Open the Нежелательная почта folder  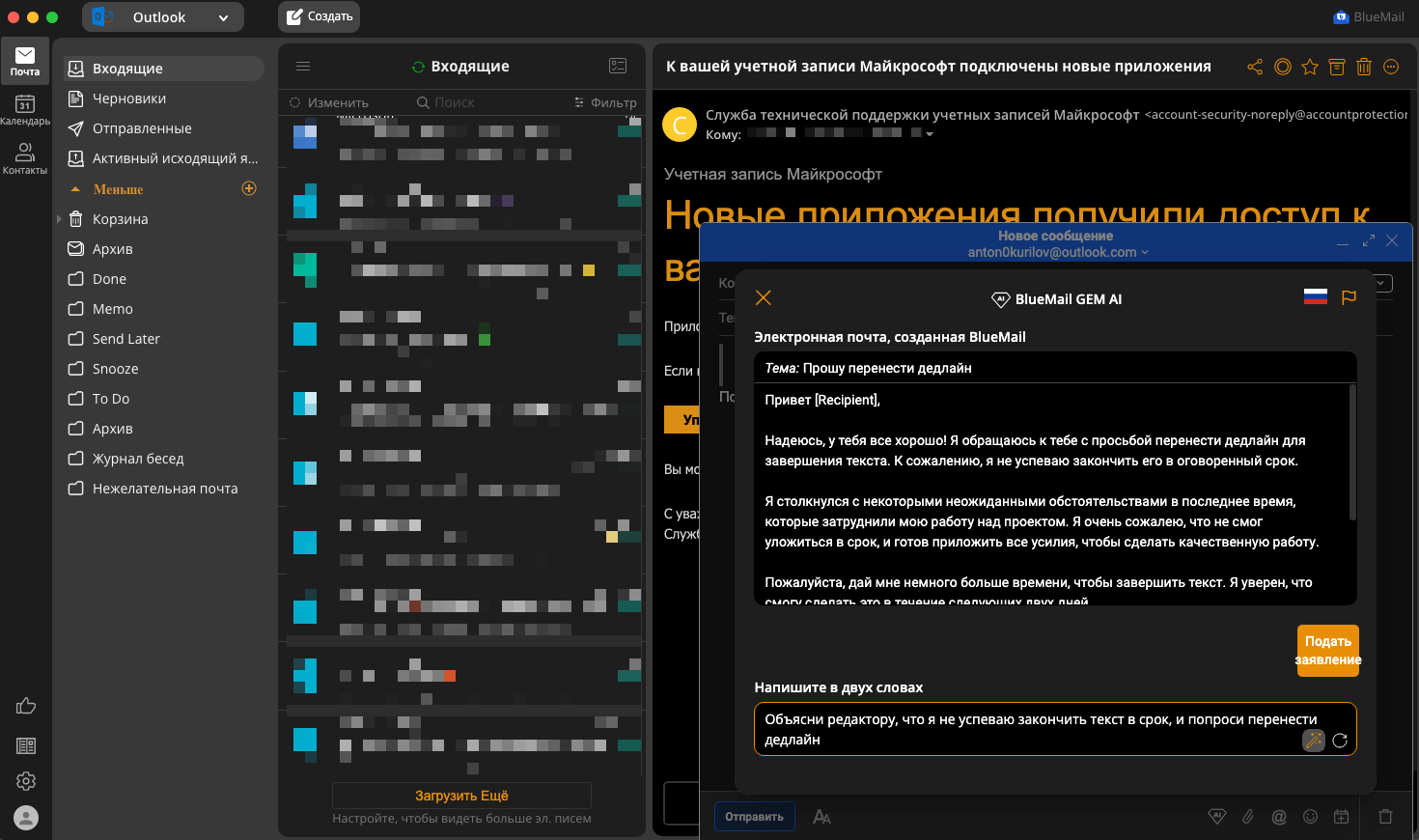point(163,489)
